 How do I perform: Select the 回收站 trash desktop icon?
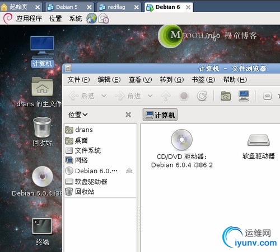[43, 131]
